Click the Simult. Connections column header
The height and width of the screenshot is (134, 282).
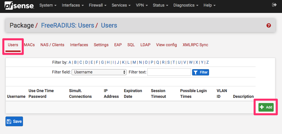click(80, 94)
